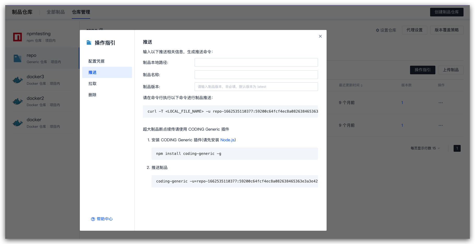Click the npm install coding-generic command block
Screen dimensions: 475x244
(x=235, y=154)
